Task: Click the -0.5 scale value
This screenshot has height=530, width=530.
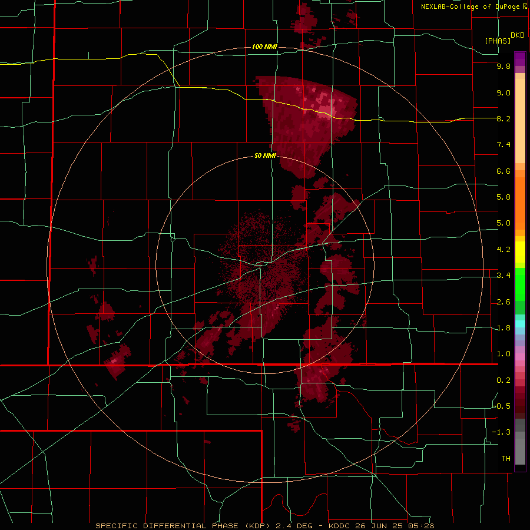Action: 502,406
